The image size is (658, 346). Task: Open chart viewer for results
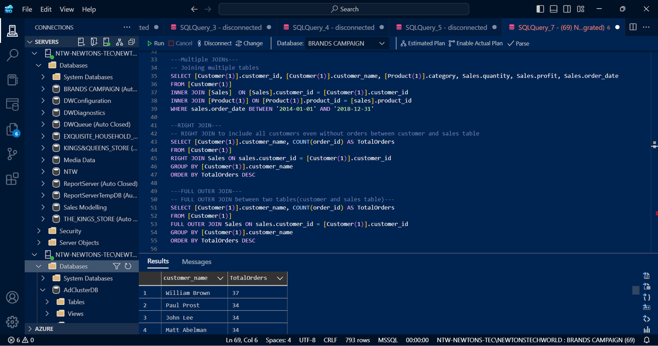(x=646, y=330)
